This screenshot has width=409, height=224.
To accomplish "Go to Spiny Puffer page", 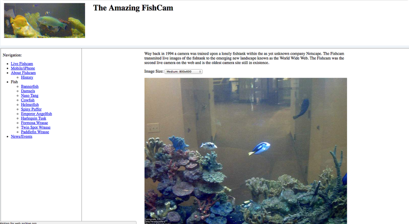I will [31, 109].
